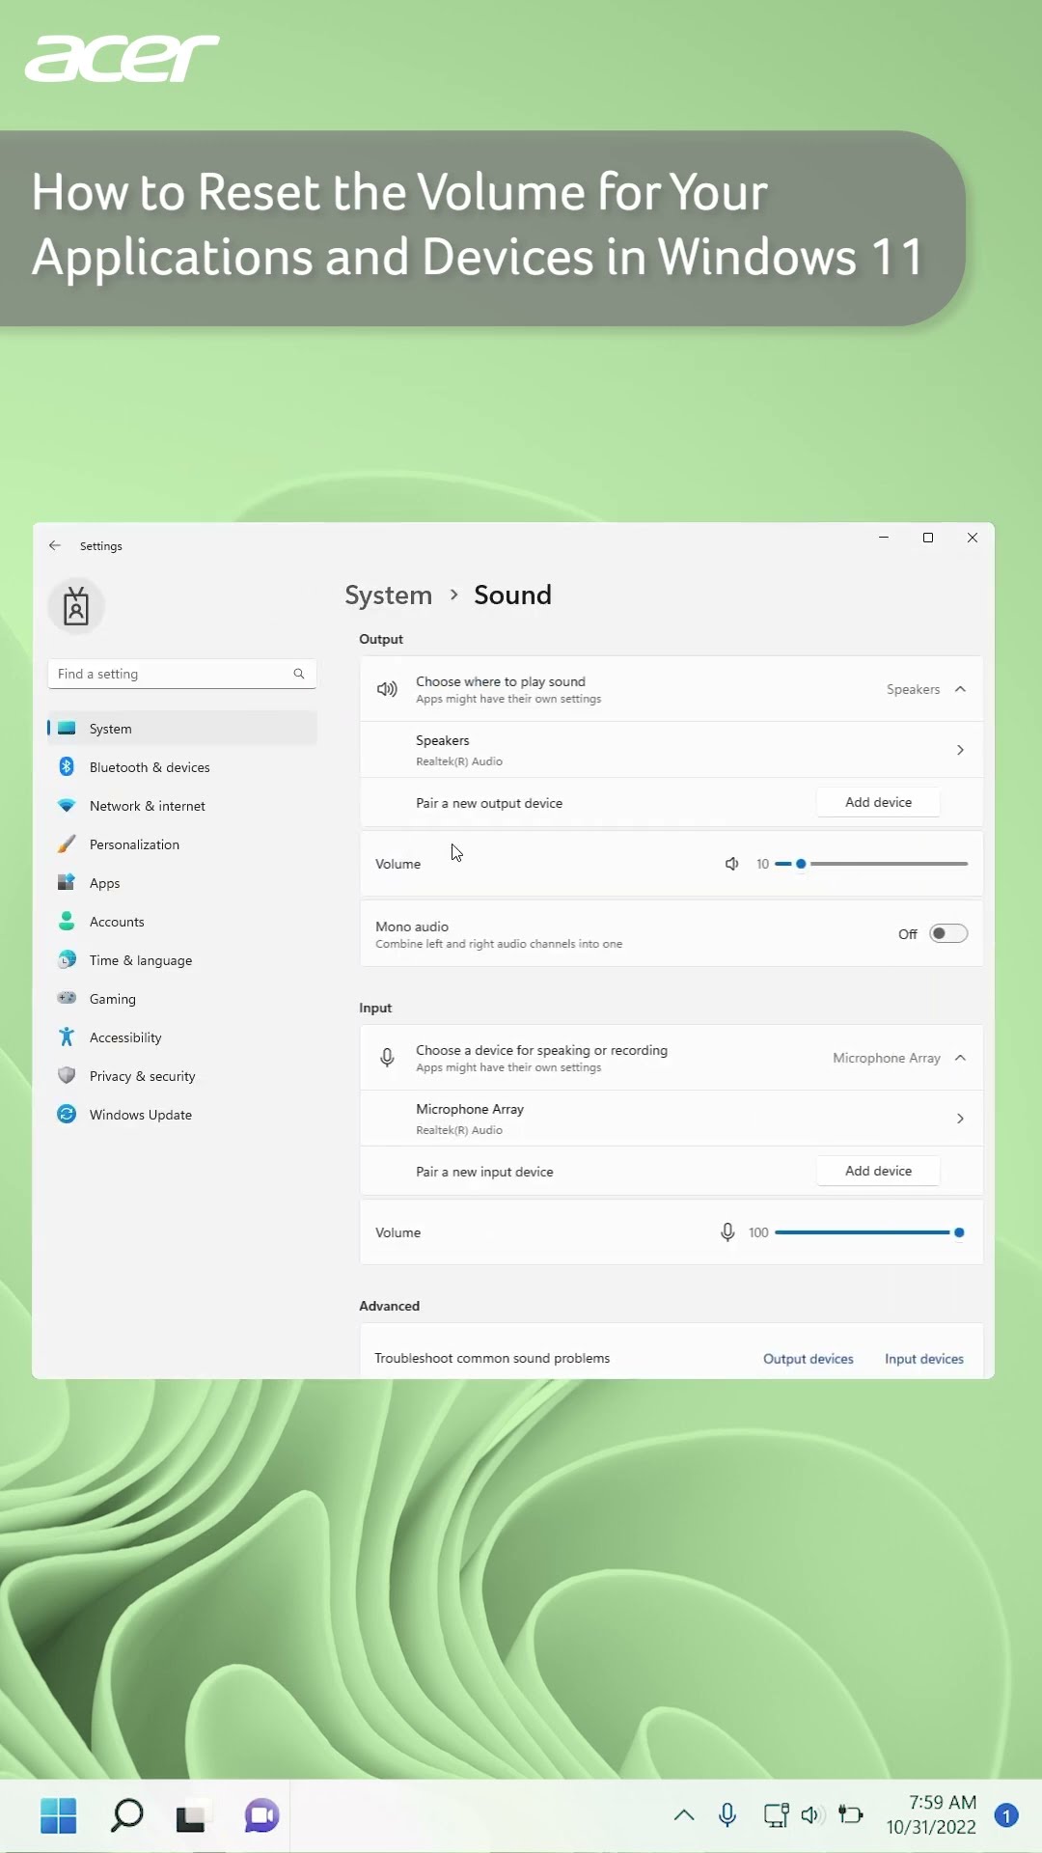Viewport: 1042px width, 1853px height.
Task: Mute output using the speaker icon
Action: [x=732, y=864]
